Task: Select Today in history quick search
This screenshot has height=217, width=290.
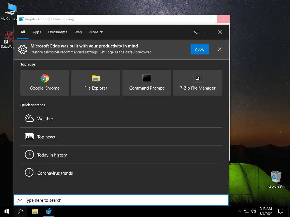Action: pos(121,155)
